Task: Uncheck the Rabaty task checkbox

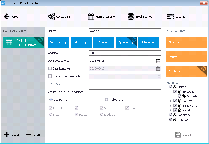Action: pyautogui.click(x=175, y=110)
